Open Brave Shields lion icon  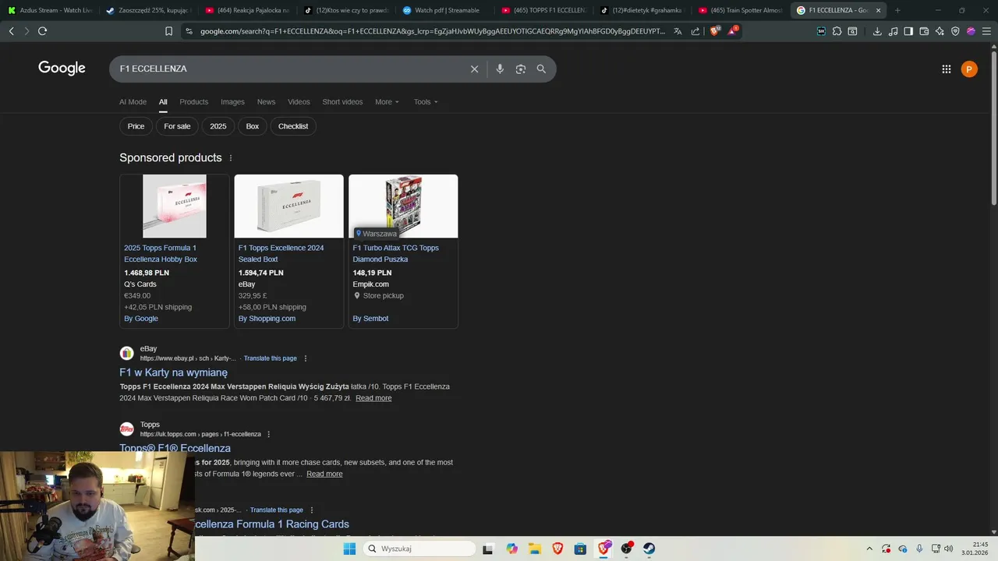[x=714, y=31]
